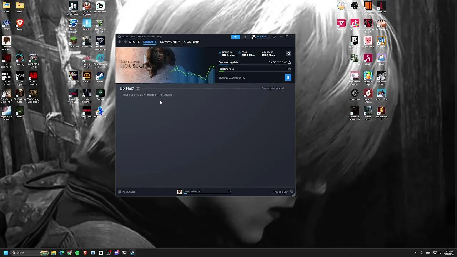This screenshot has width=457, height=257.
Task: Open the Friends menu
Action: [141, 36]
